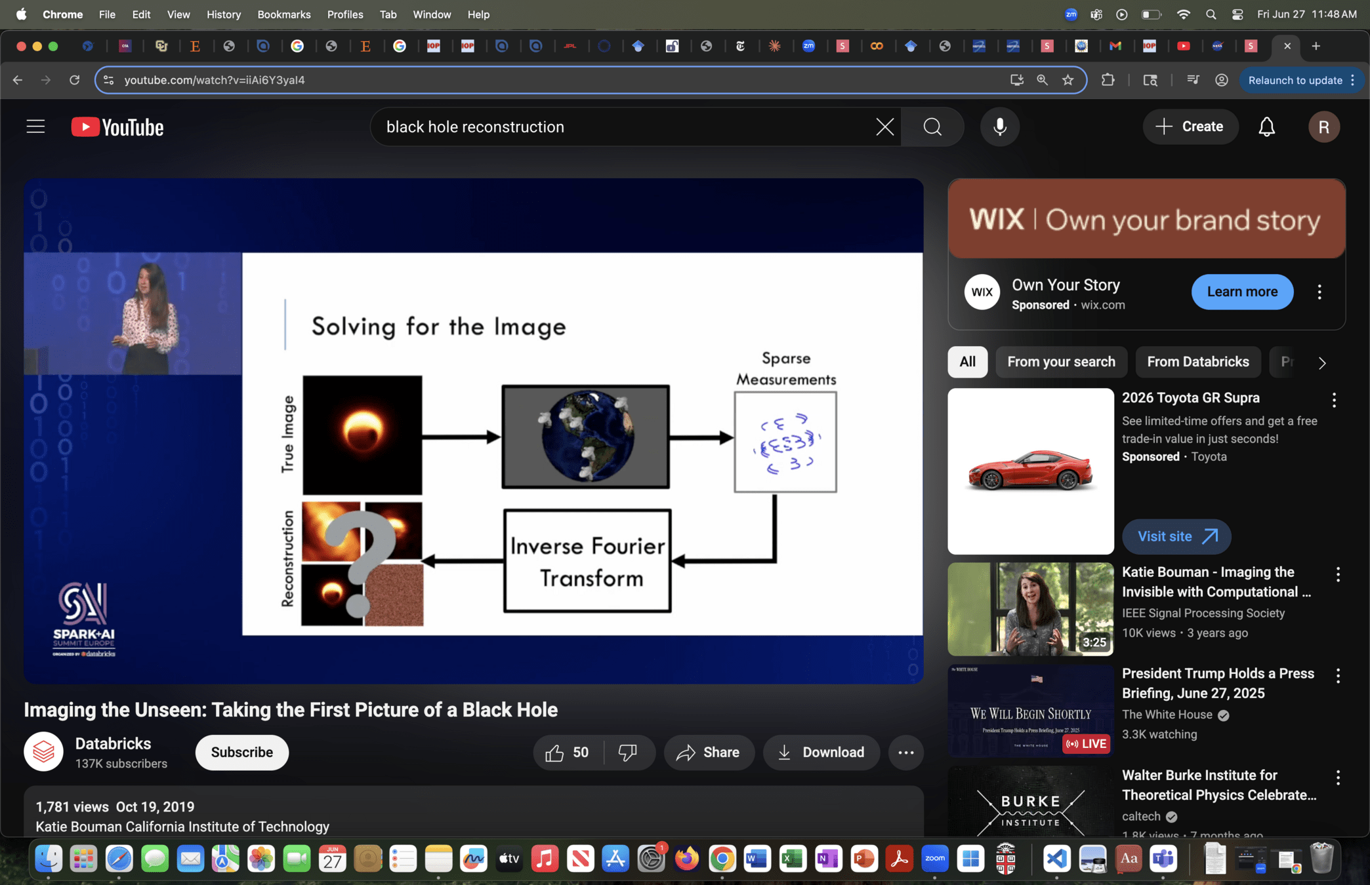Bookmark this page with star icon
This screenshot has width=1370, height=885.
(1068, 80)
